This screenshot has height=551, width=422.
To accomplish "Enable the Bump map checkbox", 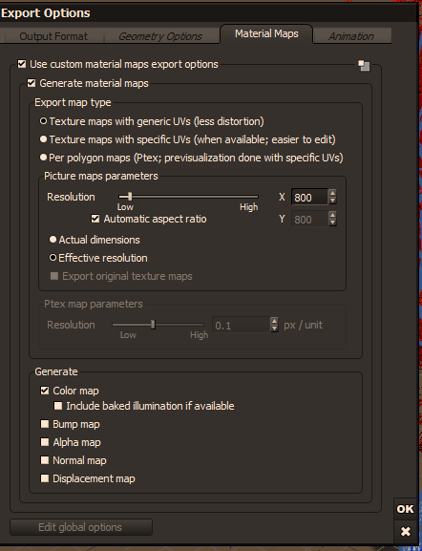I will coord(45,424).
